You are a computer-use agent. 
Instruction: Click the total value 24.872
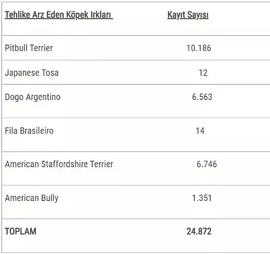(199, 232)
